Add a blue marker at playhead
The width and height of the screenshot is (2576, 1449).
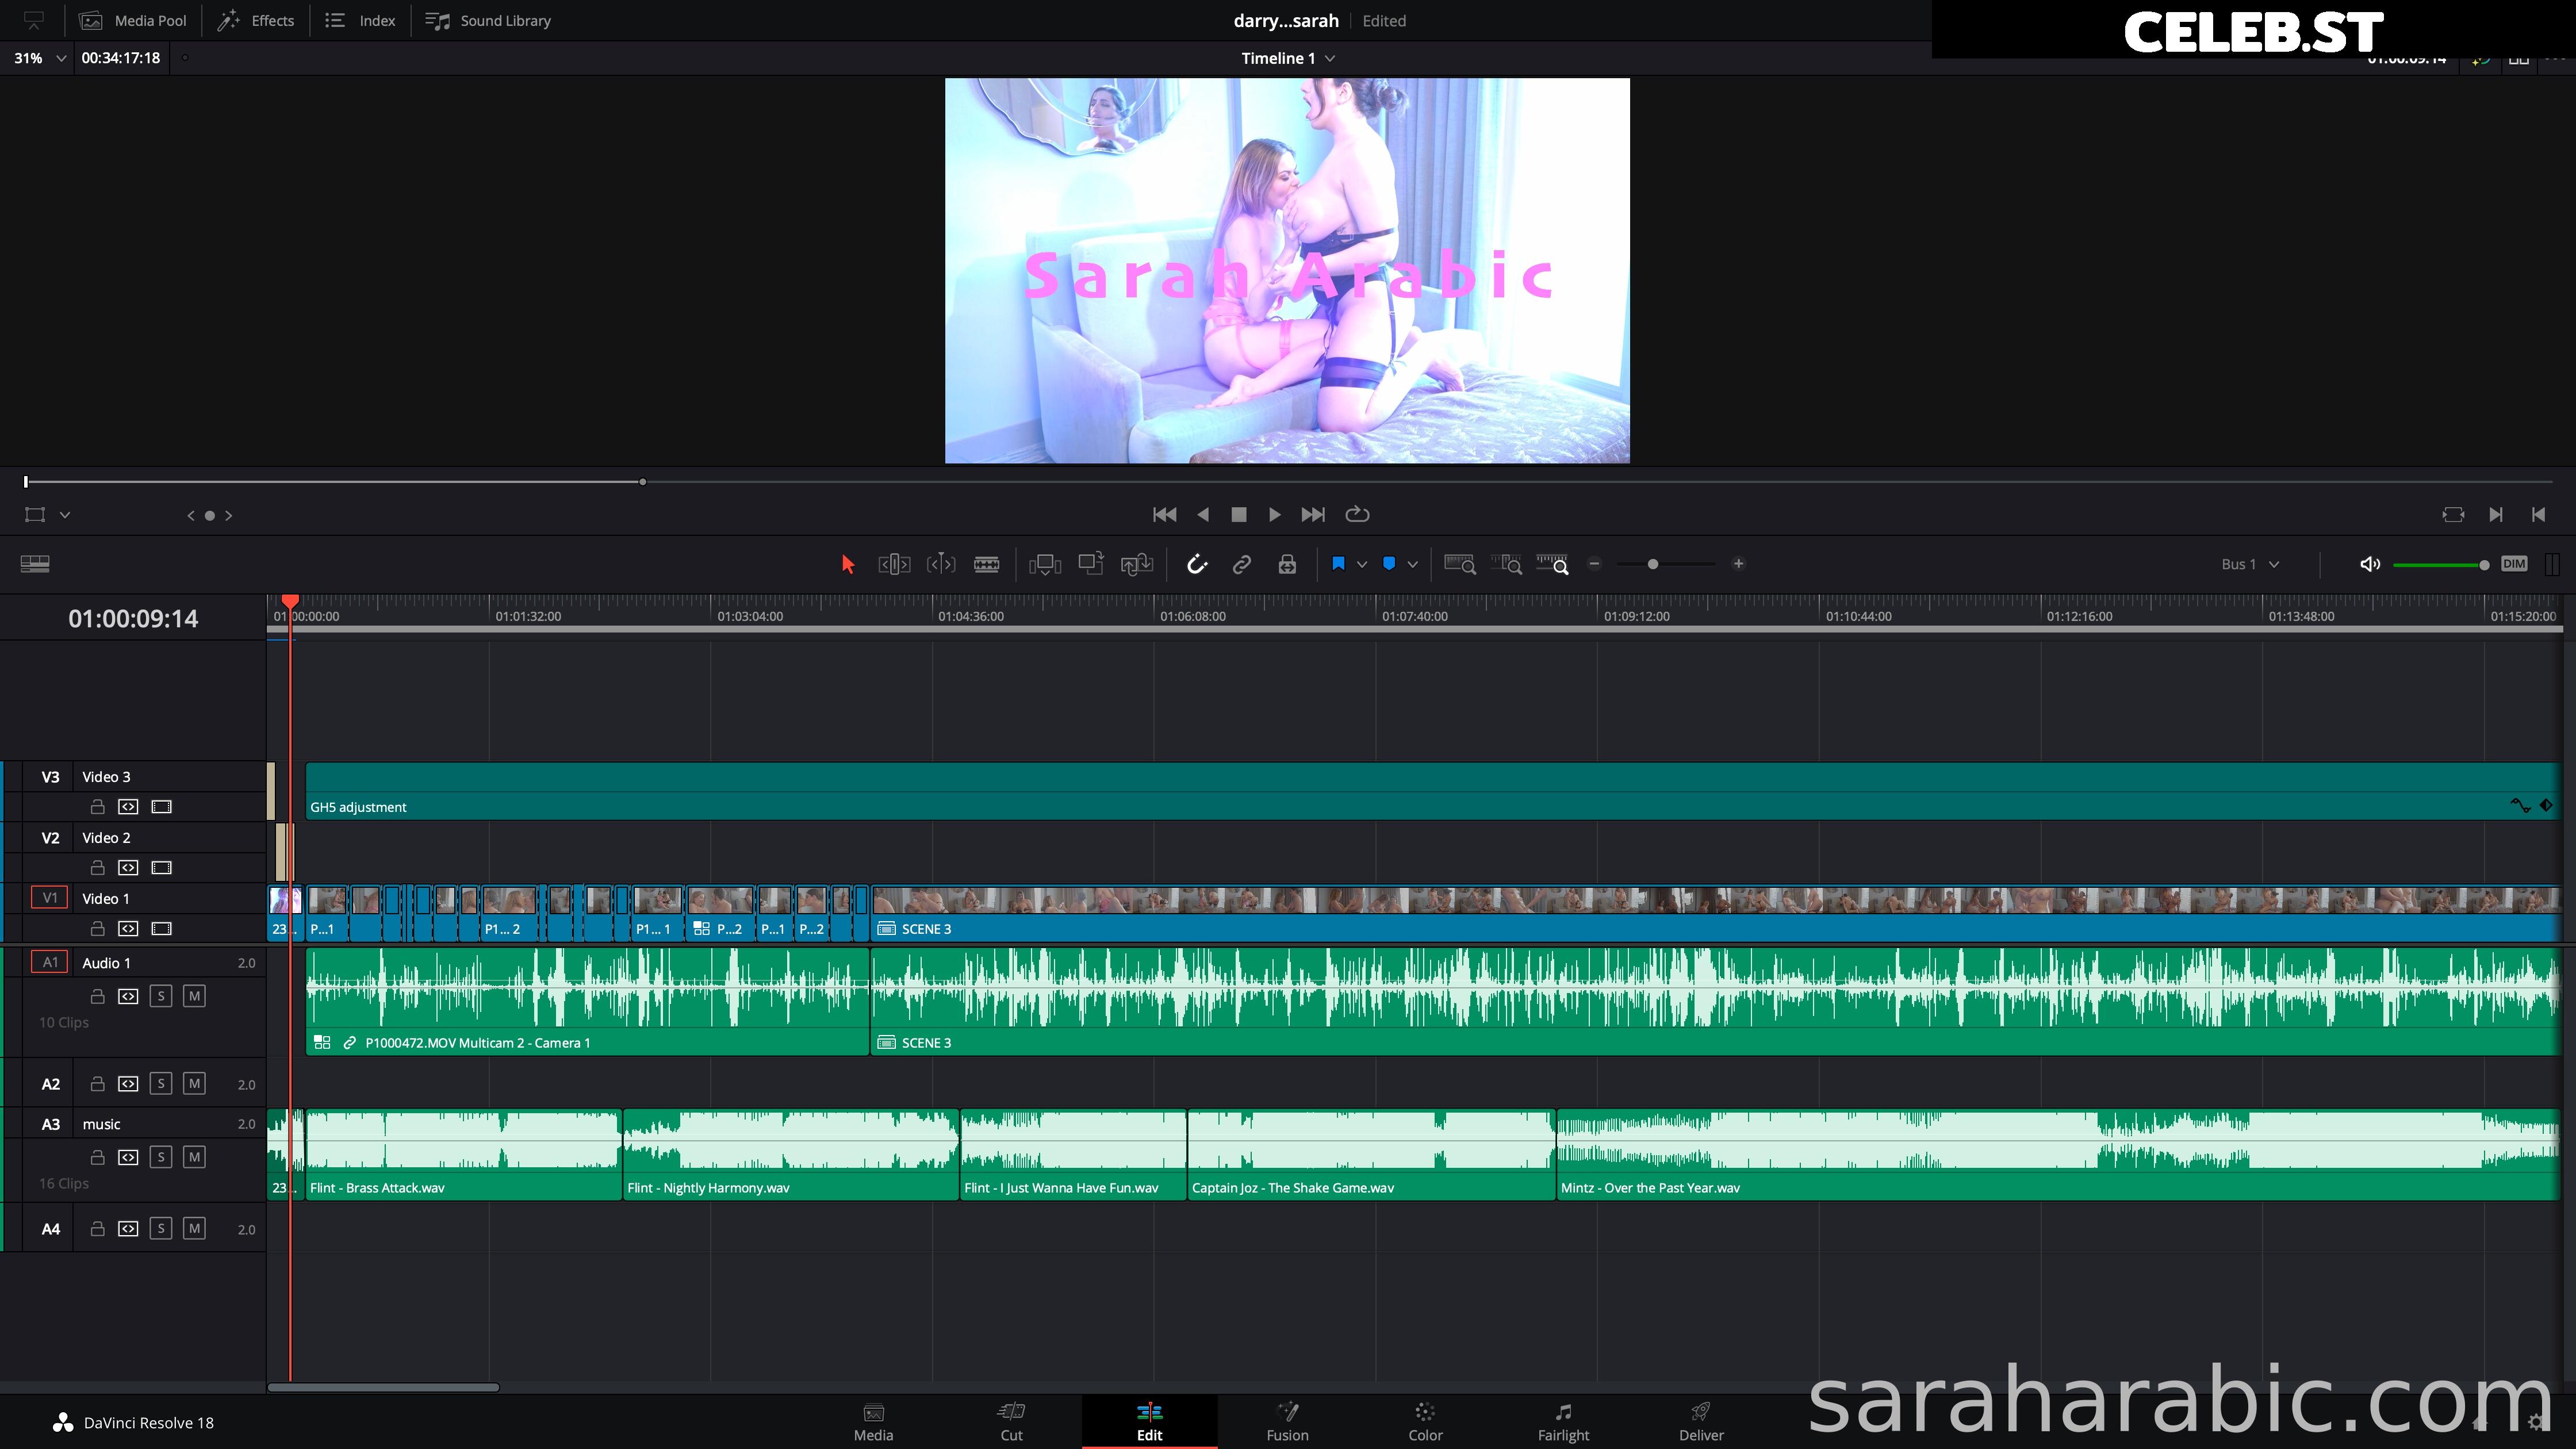coord(1389,564)
